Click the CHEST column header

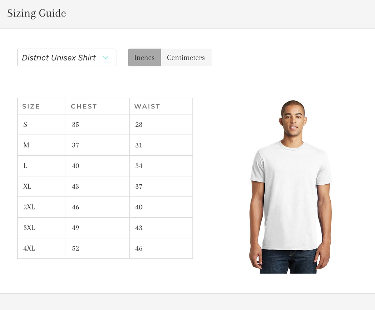coord(84,106)
